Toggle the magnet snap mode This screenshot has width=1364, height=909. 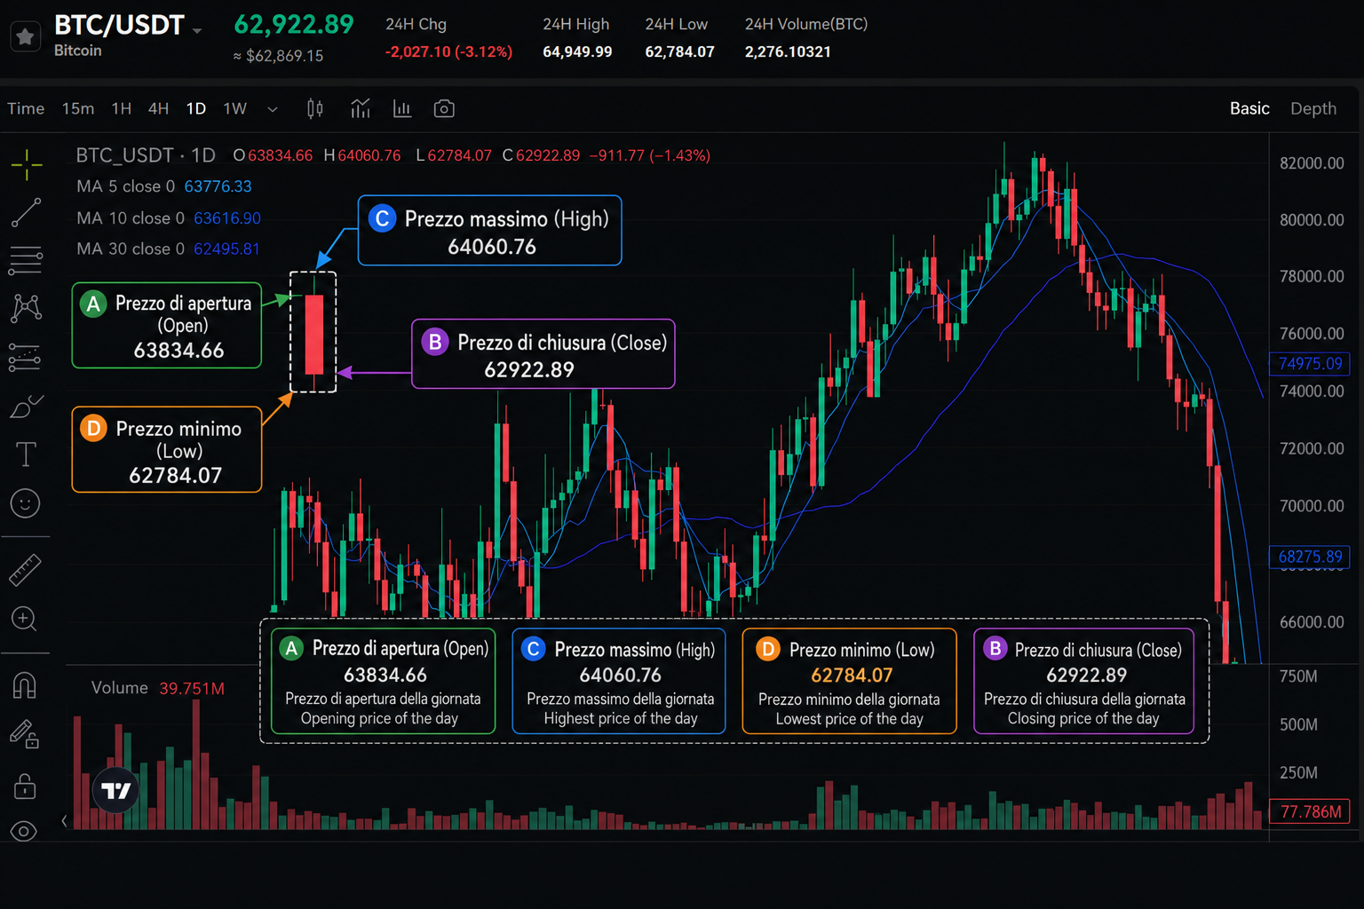pos(25,685)
